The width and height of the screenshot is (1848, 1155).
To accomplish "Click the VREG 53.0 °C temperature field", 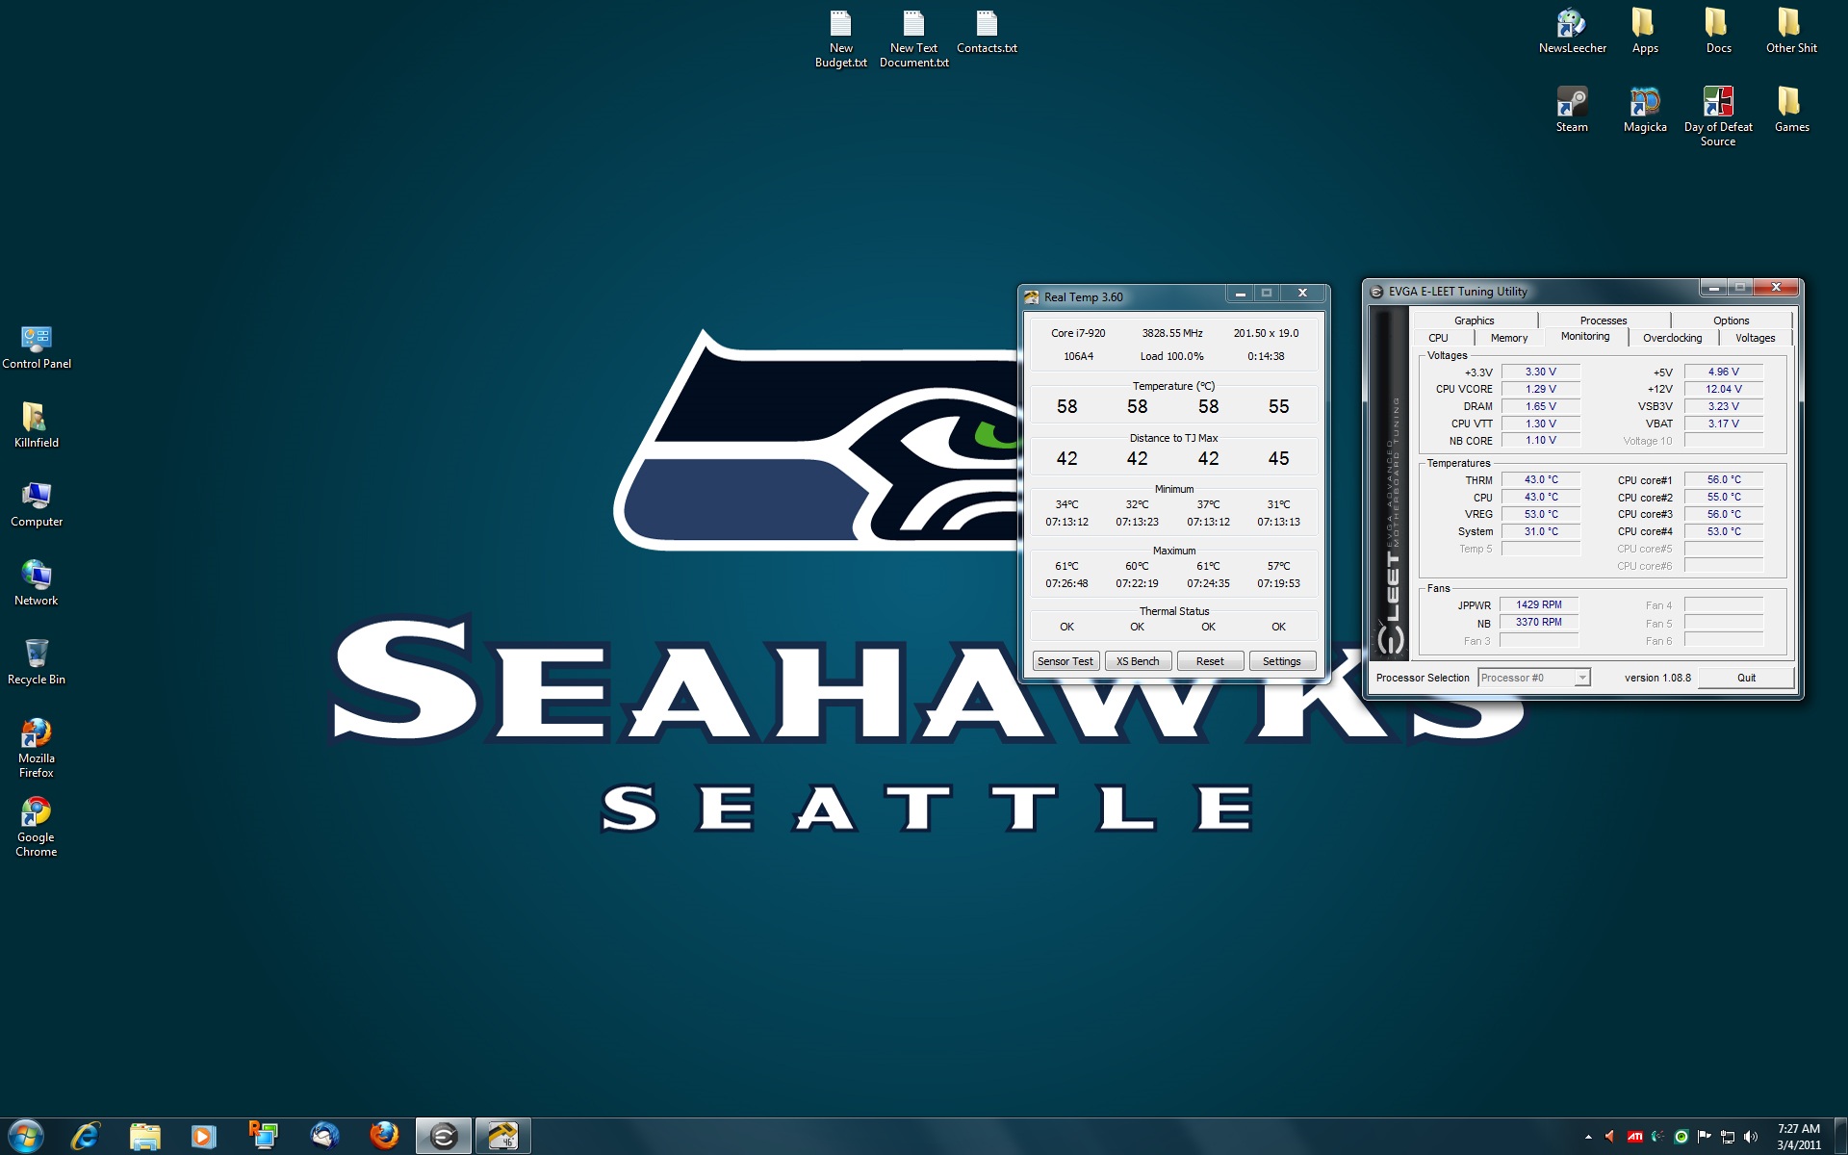I will pos(1540,514).
